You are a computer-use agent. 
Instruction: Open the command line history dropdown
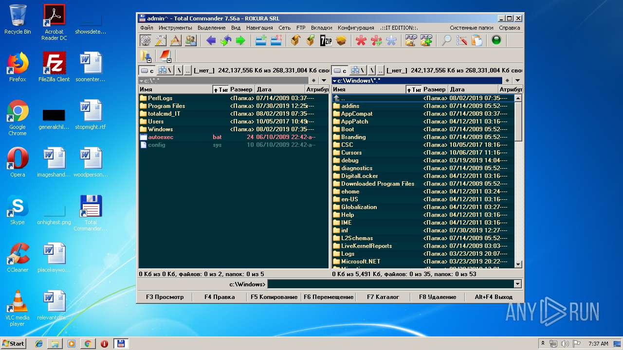tap(517, 284)
